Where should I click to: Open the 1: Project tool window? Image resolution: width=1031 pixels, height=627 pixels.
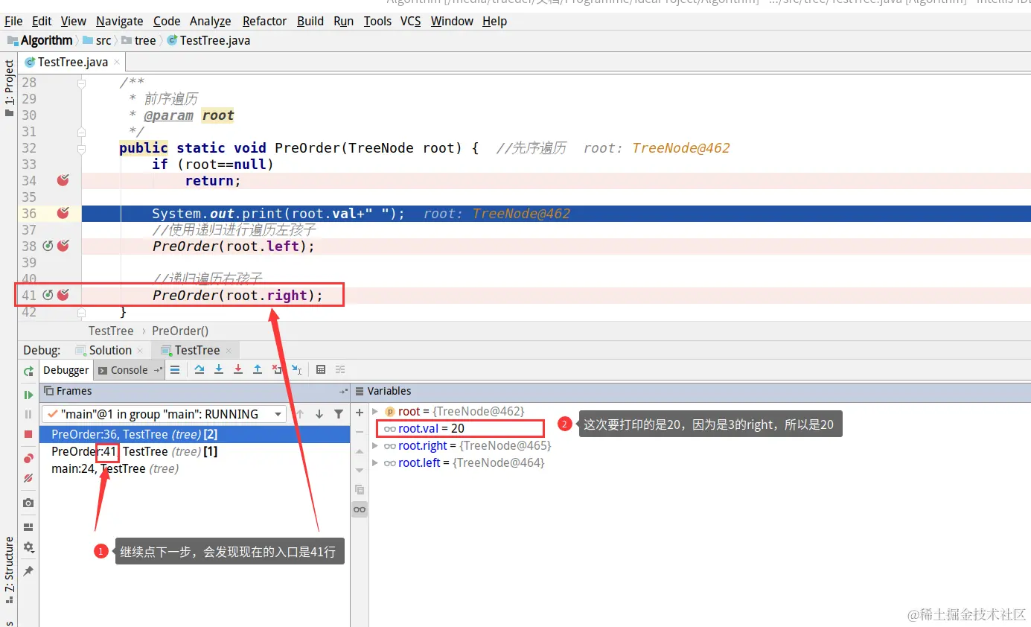point(9,88)
